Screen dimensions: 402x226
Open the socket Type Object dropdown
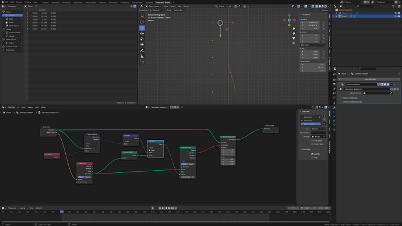click(319, 129)
